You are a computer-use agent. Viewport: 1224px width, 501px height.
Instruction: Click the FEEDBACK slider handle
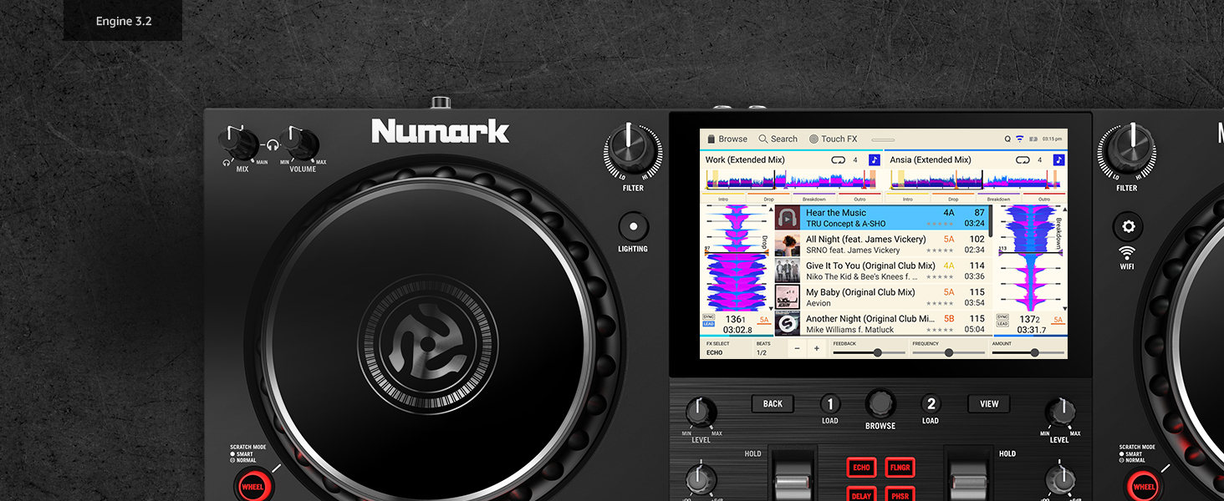pyautogui.click(x=877, y=352)
